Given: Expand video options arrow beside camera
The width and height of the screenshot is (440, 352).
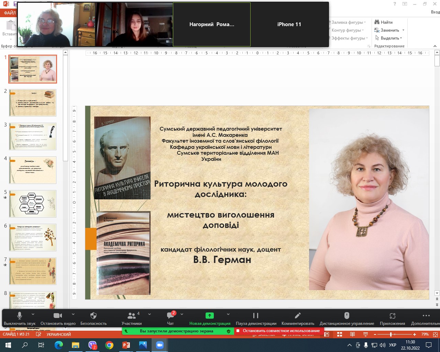Looking at the screenshot, I should click(73, 314).
